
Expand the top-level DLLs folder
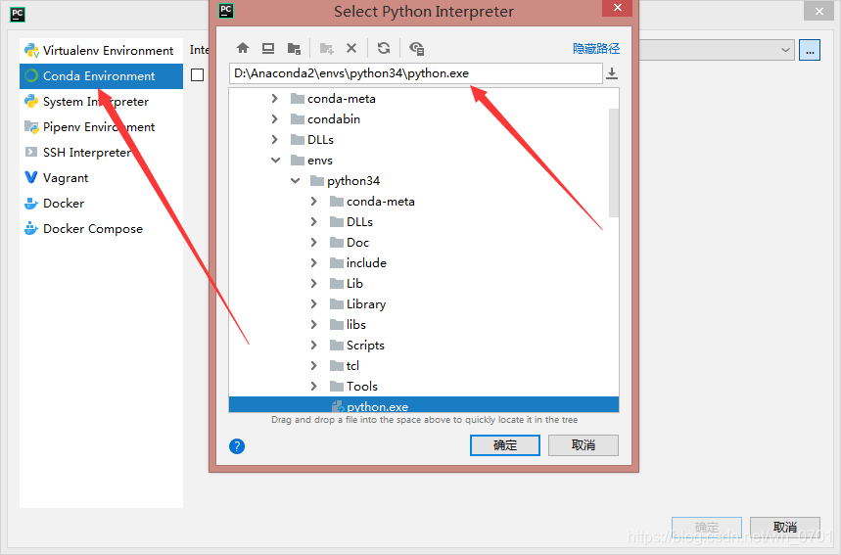click(x=274, y=139)
